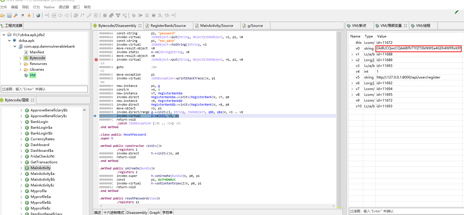
Task: Click the run/resume debugger icon
Action: [x=140, y=15]
